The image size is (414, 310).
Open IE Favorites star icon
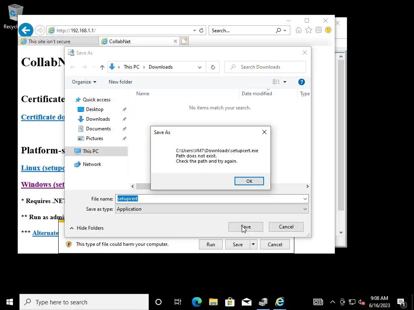[x=308, y=30]
